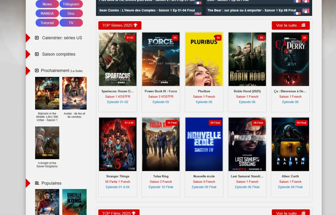336x215 pixels.
Task: Open Calendrier: séries US menu entry
Action: tap(62, 38)
